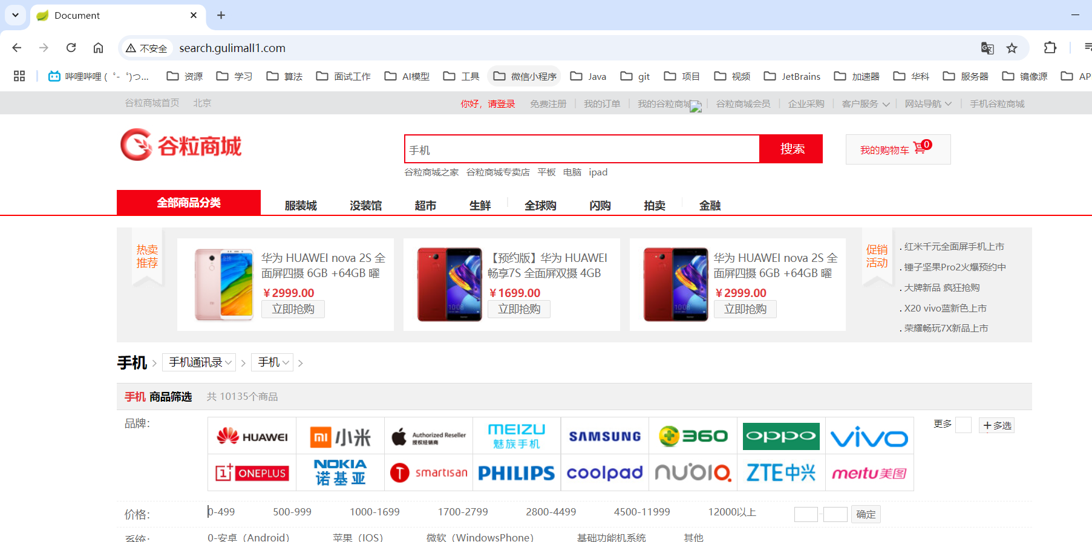Click 确定 price range button
Viewport: 1092px width, 542px height.
[x=866, y=514]
